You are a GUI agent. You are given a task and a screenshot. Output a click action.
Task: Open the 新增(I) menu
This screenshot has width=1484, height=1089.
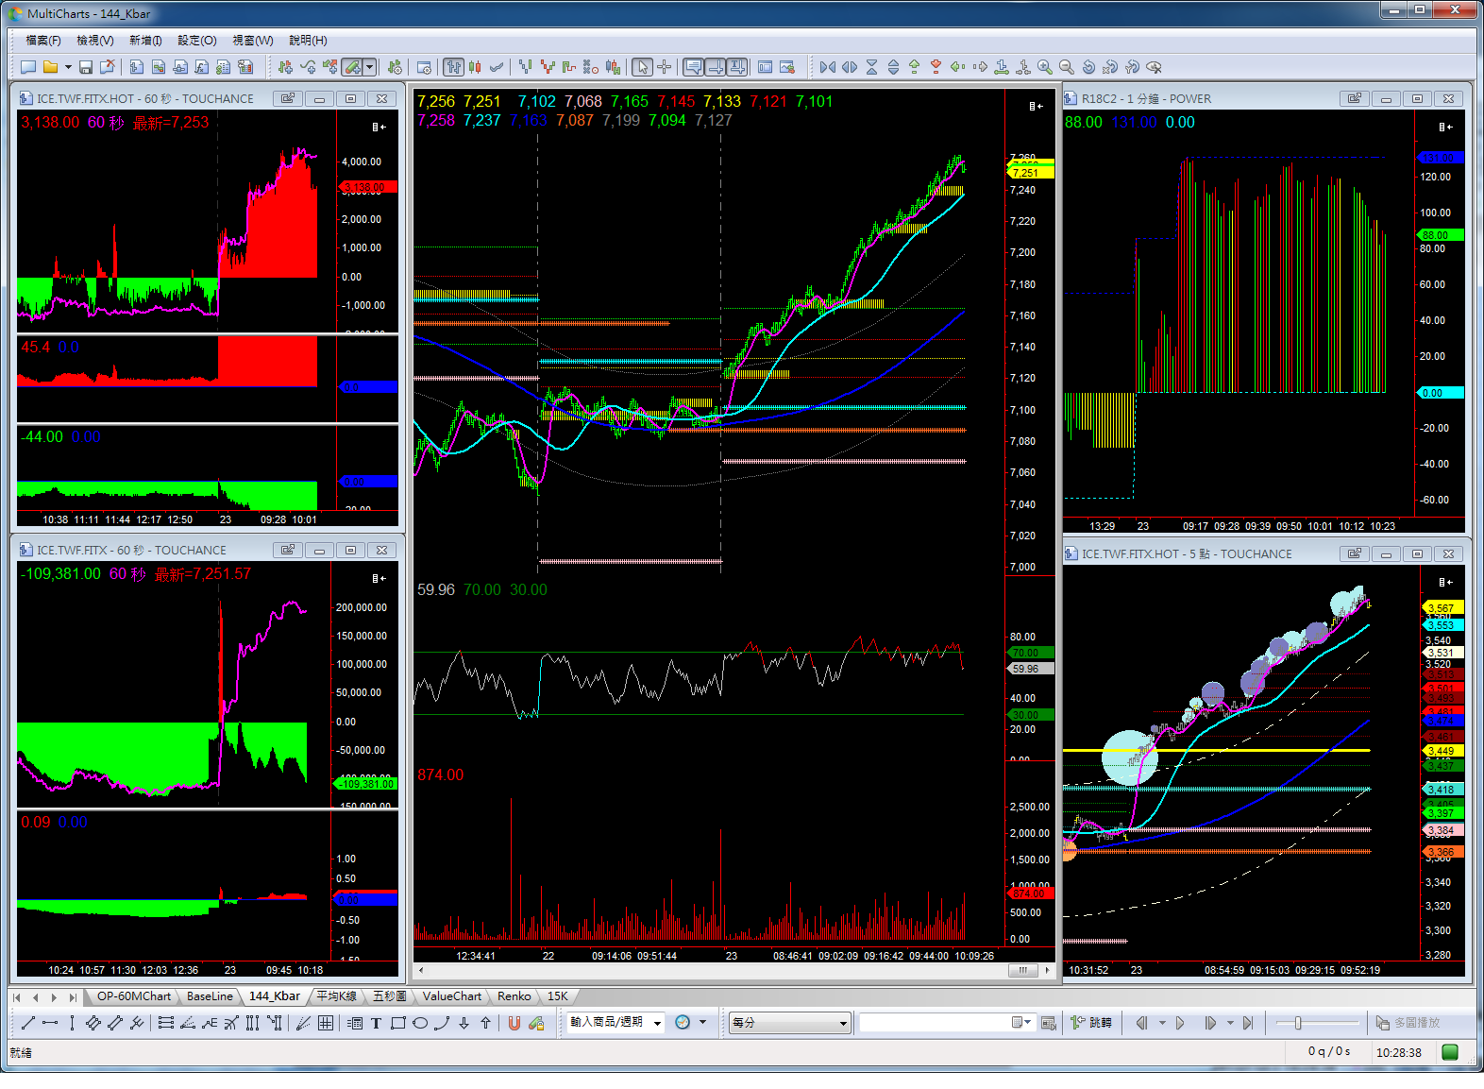coord(145,41)
